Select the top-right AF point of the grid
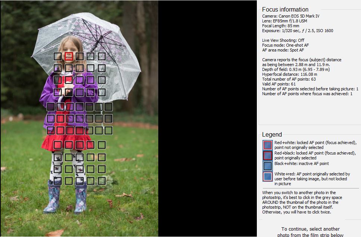Screen dimensions: 361x237 [x=102, y=56]
